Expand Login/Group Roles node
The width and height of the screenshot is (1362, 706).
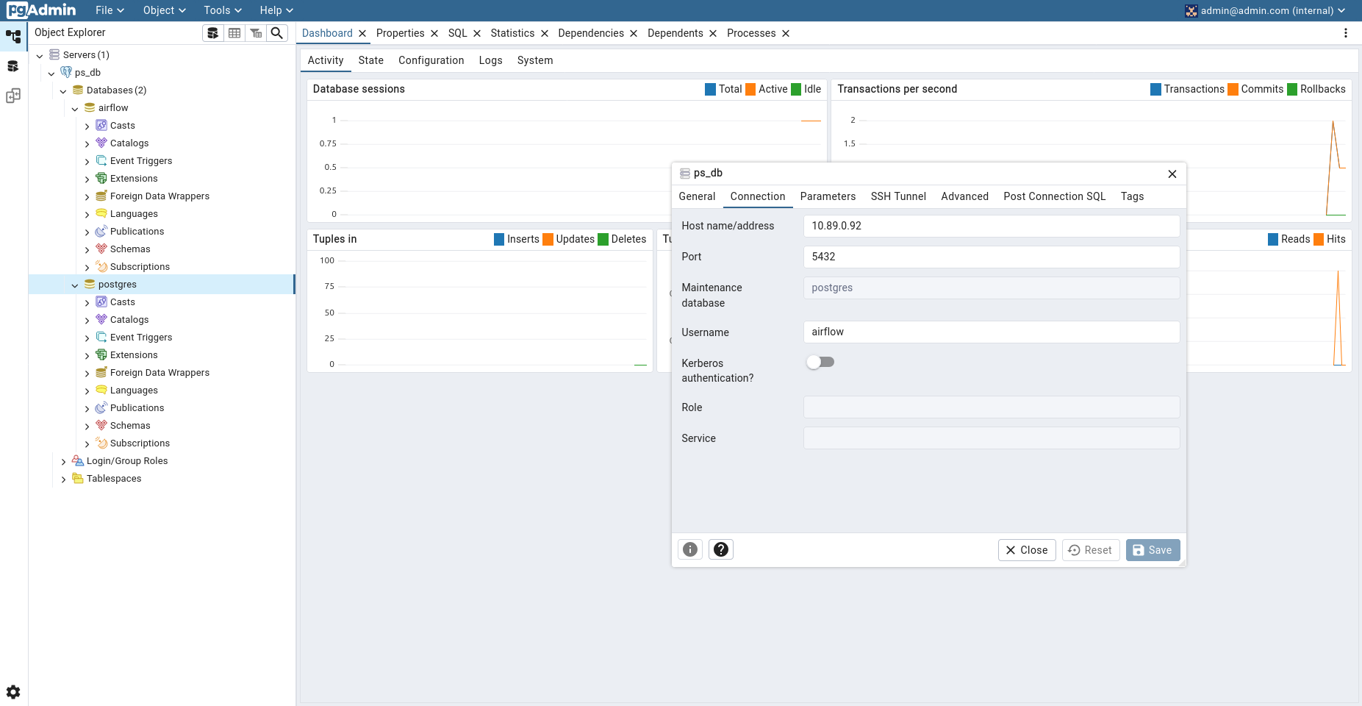tap(63, 461)
